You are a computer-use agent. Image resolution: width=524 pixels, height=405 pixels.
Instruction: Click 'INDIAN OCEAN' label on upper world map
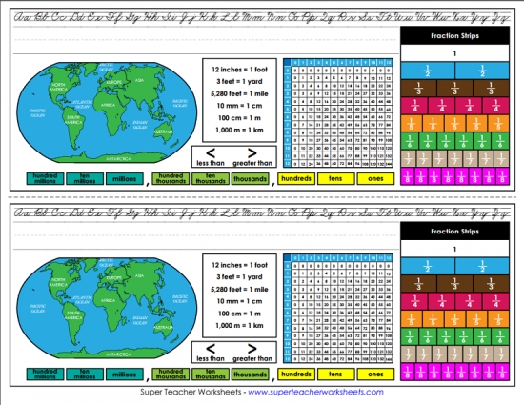click(140, 125)
